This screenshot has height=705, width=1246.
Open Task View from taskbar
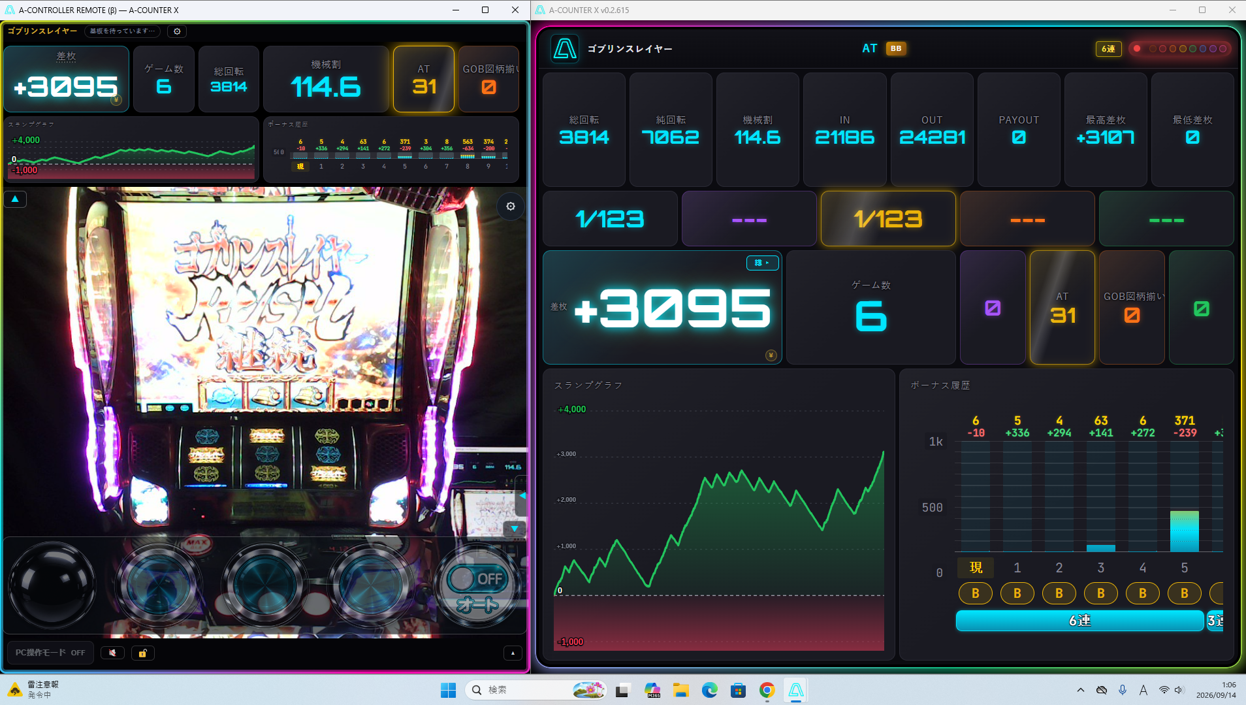[622, 690]
